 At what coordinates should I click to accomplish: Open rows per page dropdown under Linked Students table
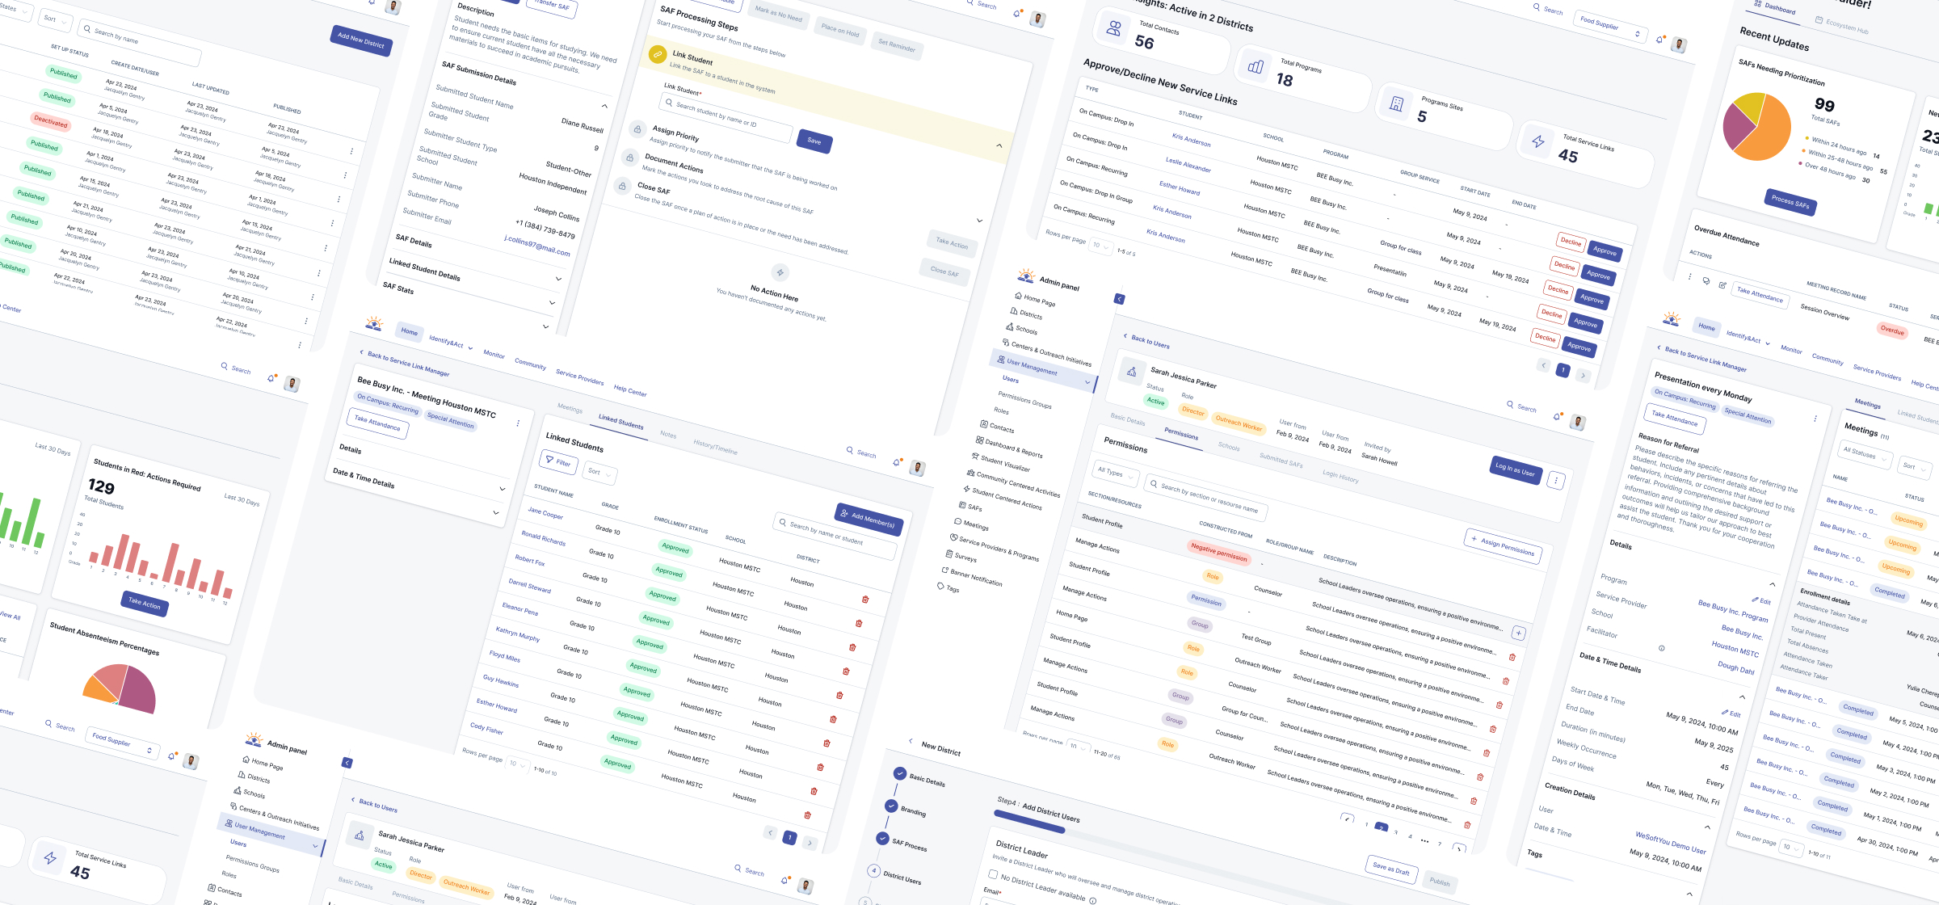518,764
